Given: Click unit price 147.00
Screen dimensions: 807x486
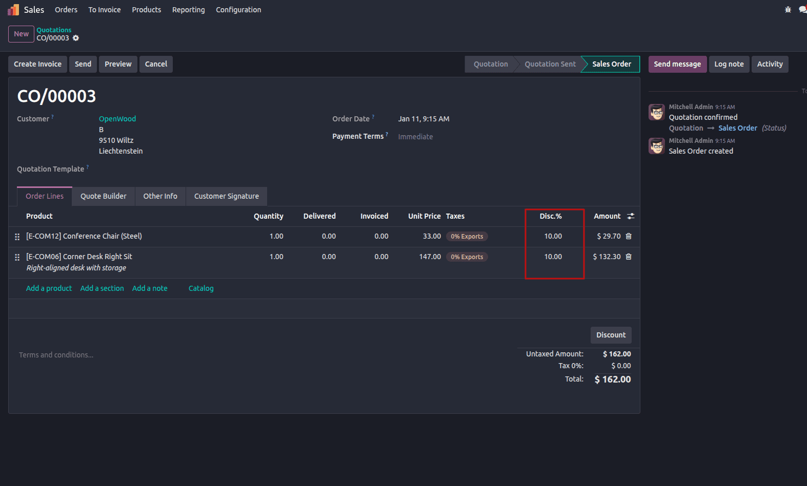Looking at the screenshot, I should tap(430, 257).
